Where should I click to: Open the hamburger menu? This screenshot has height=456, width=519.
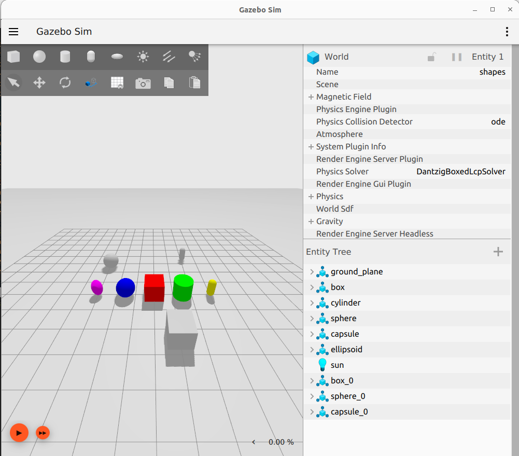[13, 32]
